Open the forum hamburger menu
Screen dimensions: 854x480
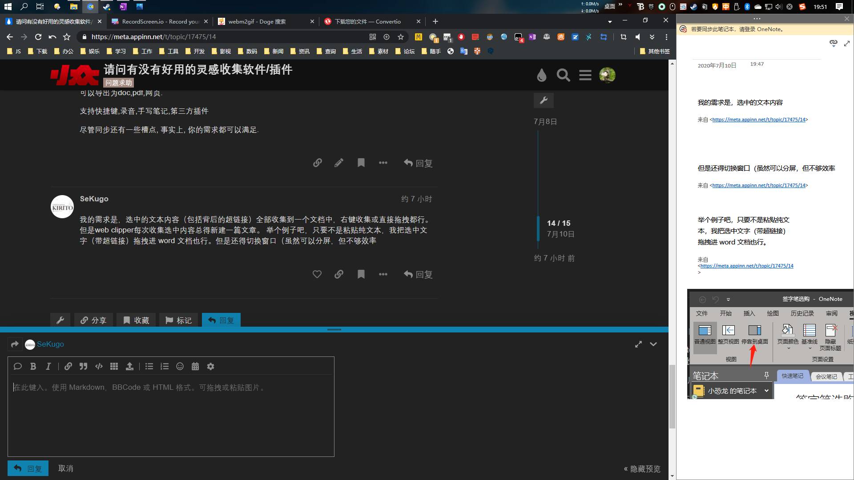(x=585, y=75)
